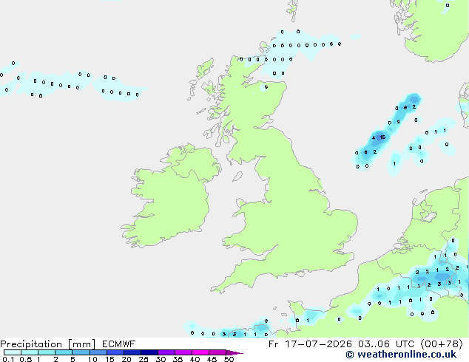Pick the legend swatch between 2 and 5
Image resolution: width=469 pixels, height=362 pixels.
coord(64,352)
